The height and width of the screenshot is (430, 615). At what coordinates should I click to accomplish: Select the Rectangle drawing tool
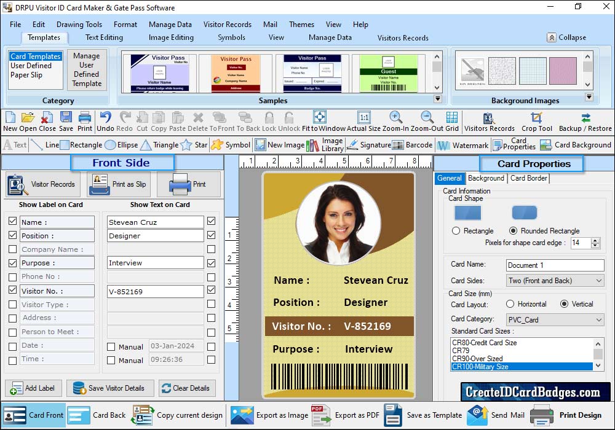tap(81, 145)
